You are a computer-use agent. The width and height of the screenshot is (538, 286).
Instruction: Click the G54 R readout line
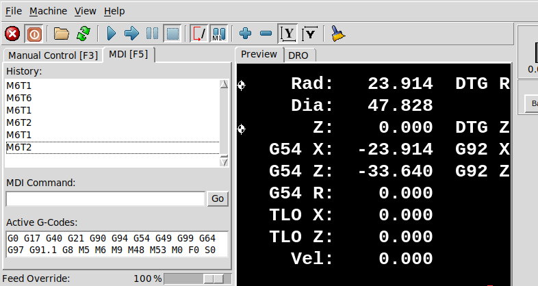click(x=351, y=194)
